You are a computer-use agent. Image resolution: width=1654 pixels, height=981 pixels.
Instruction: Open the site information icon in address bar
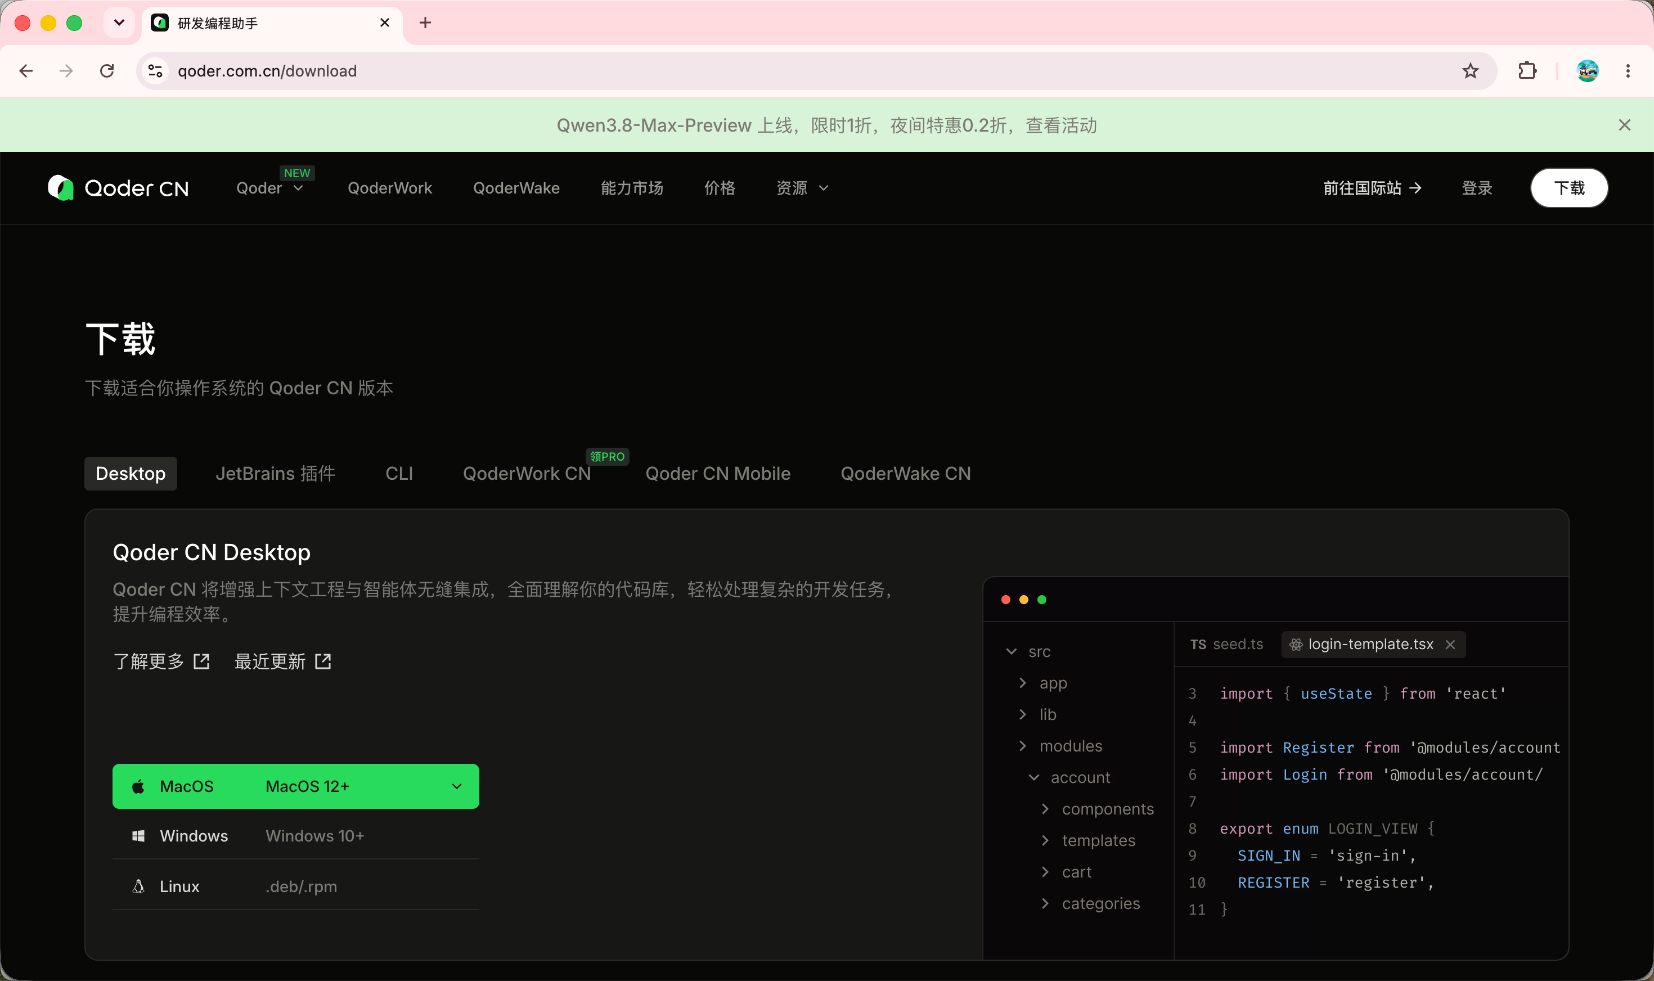point(155,71)
